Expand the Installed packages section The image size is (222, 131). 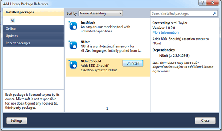pyautogui.click(x=33, y=12)
